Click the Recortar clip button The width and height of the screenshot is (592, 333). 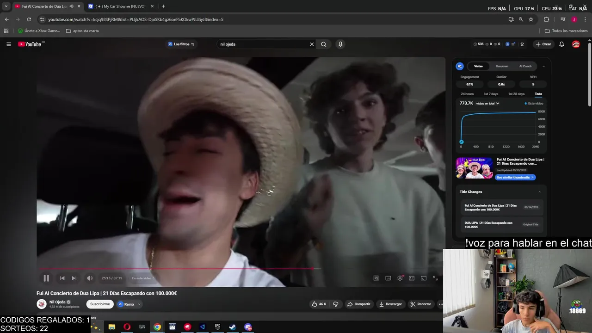point(421,304)
